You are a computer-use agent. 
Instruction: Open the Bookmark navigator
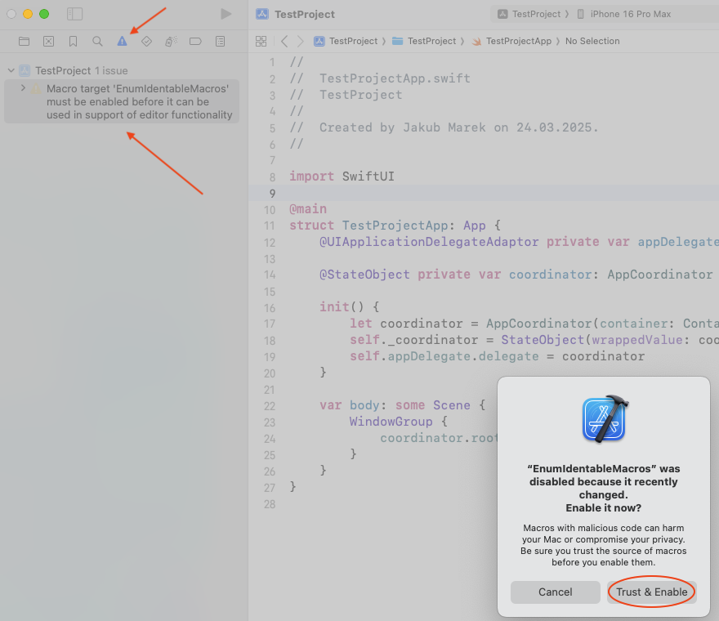coord(73,41)
